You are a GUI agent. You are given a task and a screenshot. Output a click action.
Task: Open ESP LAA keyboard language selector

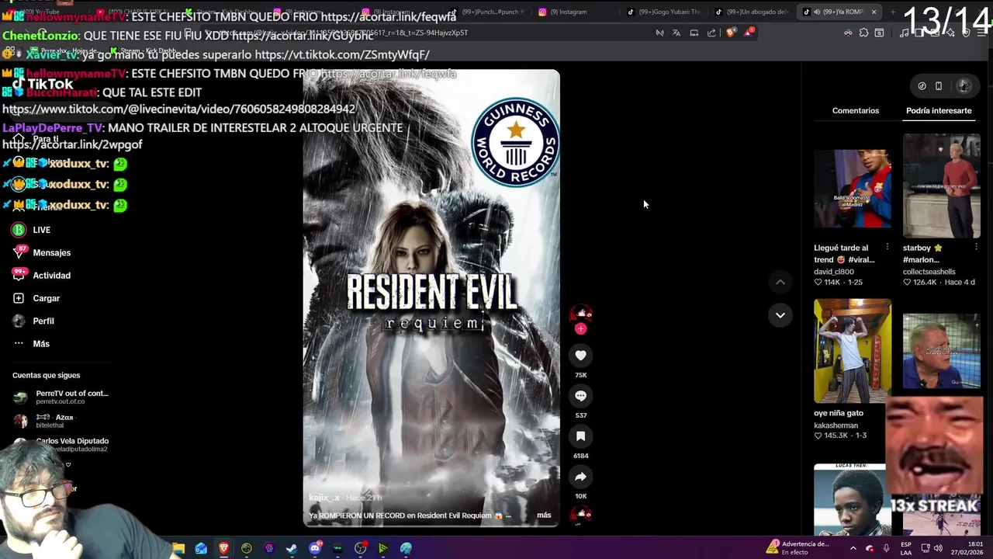906,548
